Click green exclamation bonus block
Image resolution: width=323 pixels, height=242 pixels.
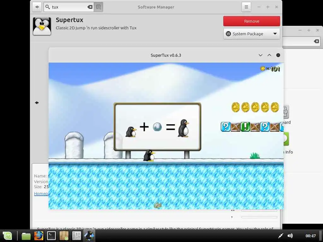pyautogui.click(x=245, y=127)
